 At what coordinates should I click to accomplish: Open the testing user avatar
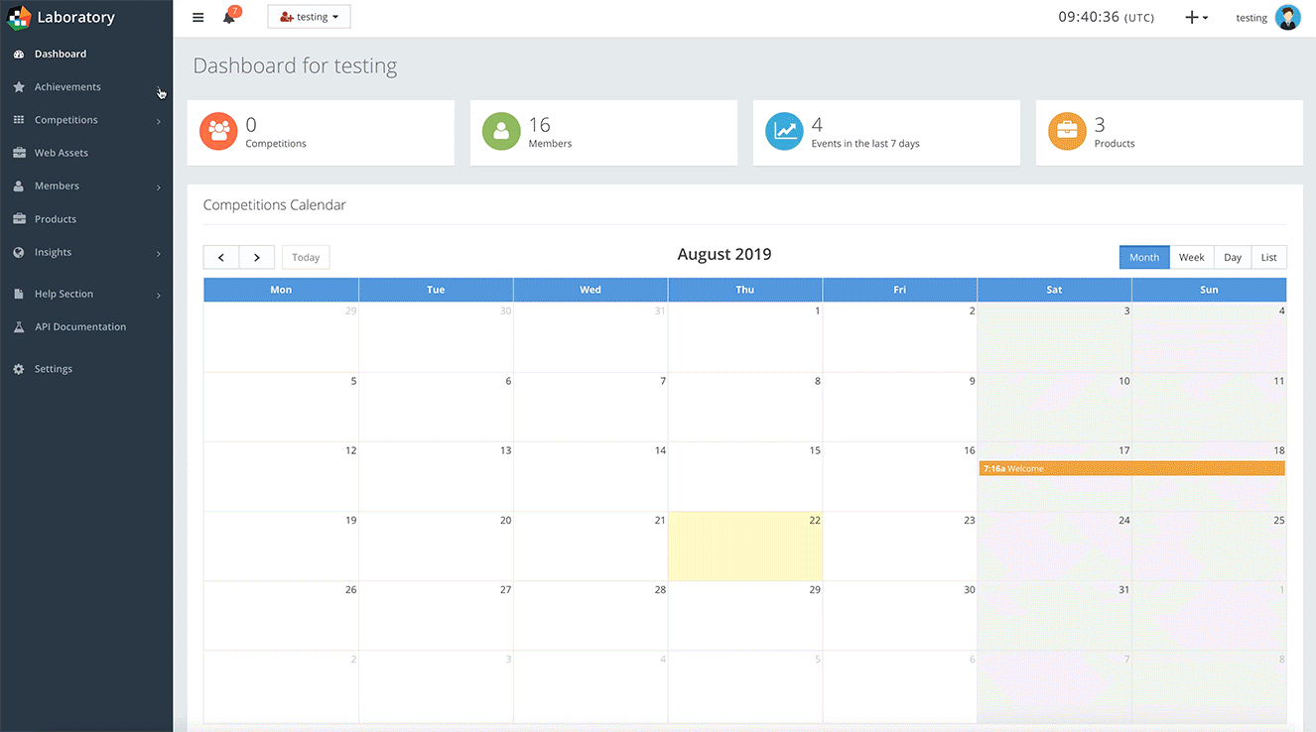pyautogui.click(x=1287, y=18)
